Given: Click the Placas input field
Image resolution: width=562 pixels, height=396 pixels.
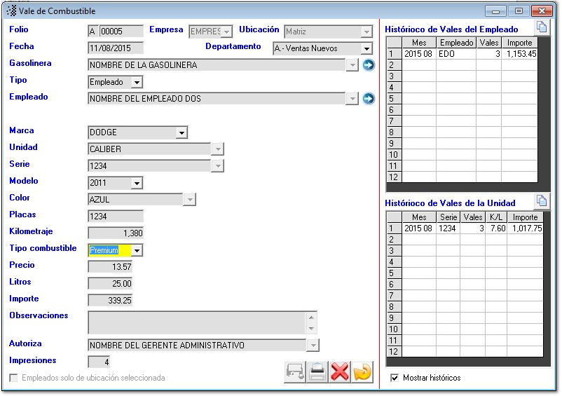Looking at the screenshot, I should pos(116,217).
